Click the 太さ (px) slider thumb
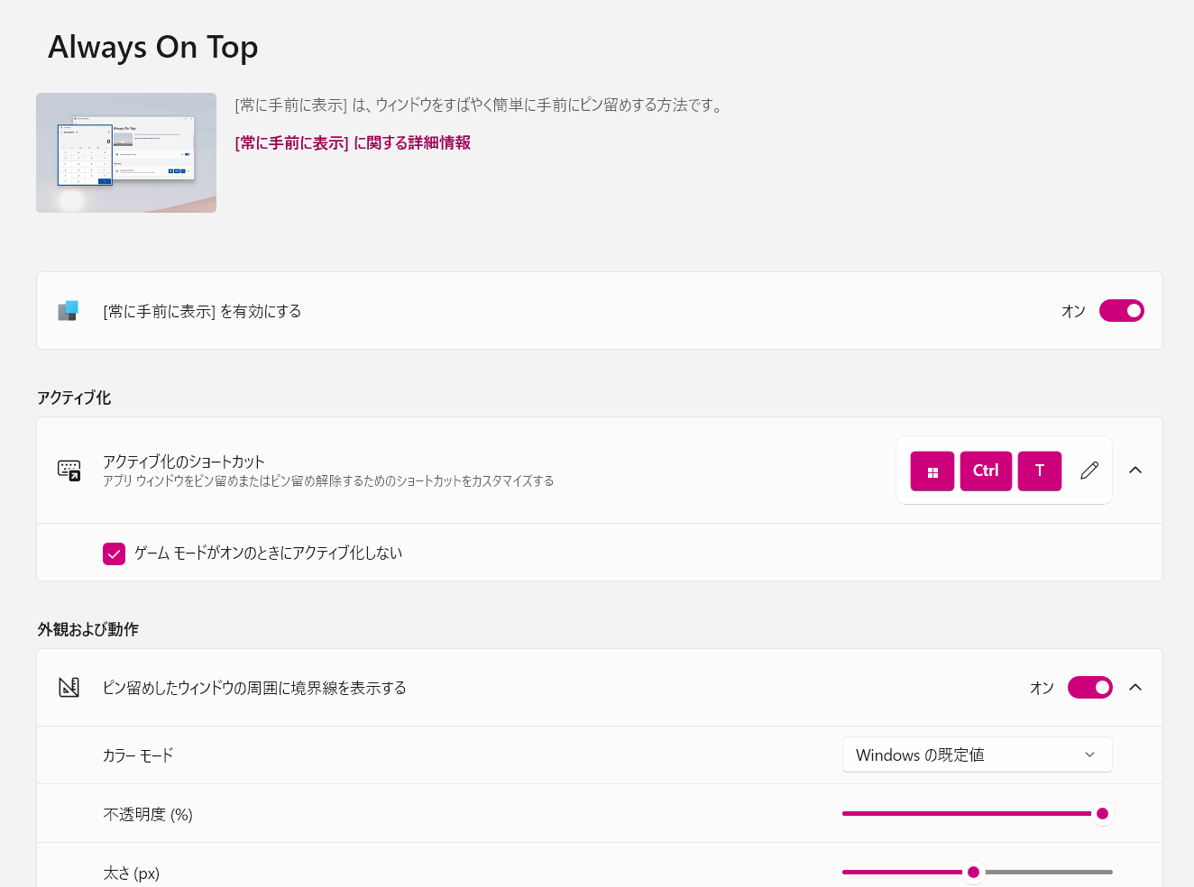This screenshot has height=887, width=1194. [973, 873]
